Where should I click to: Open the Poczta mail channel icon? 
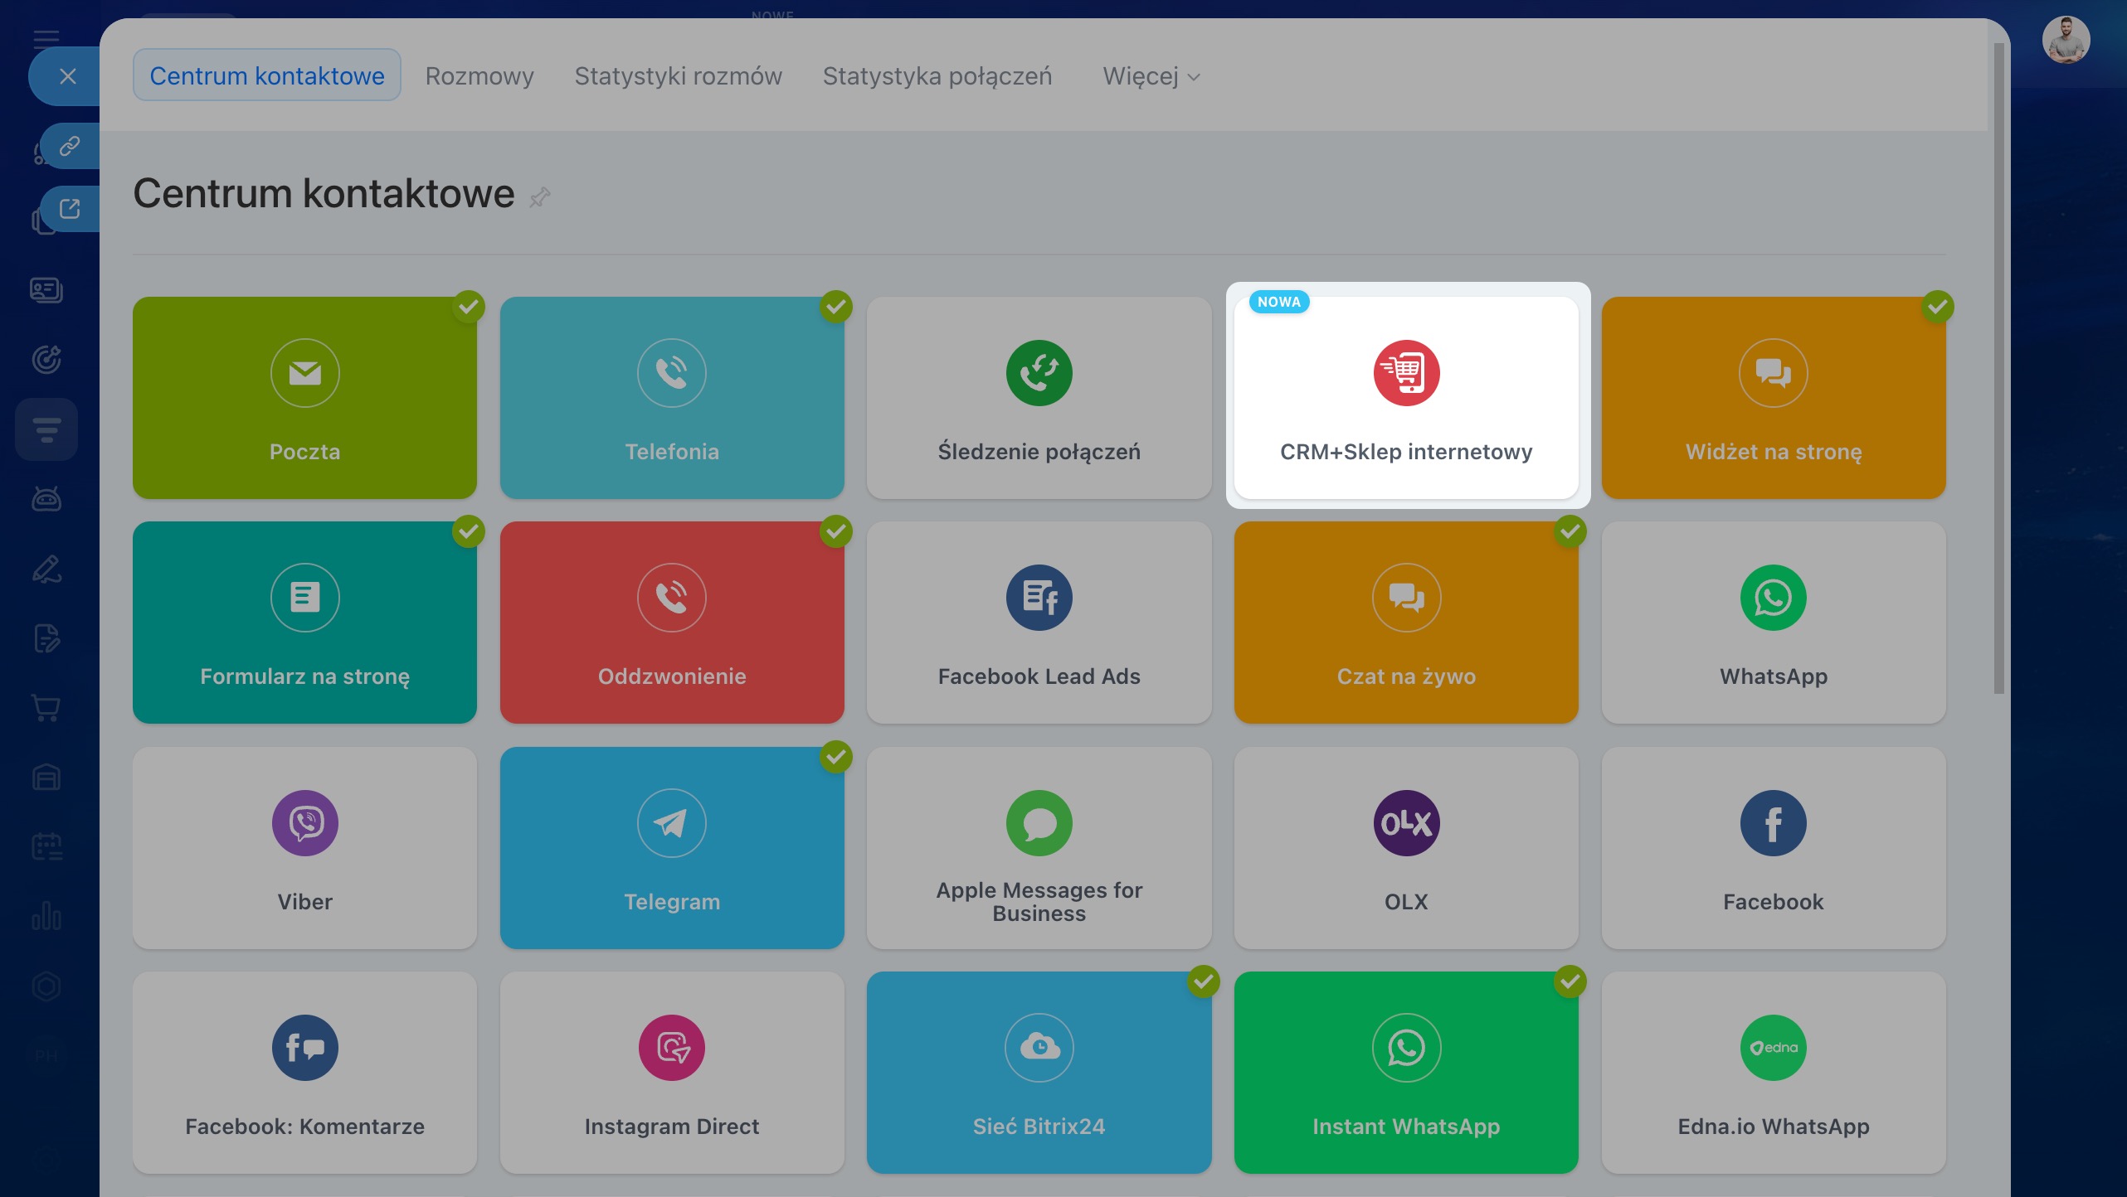click(304, 373)
